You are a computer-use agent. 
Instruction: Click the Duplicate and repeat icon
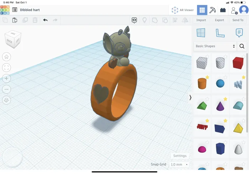click(25, 20)
